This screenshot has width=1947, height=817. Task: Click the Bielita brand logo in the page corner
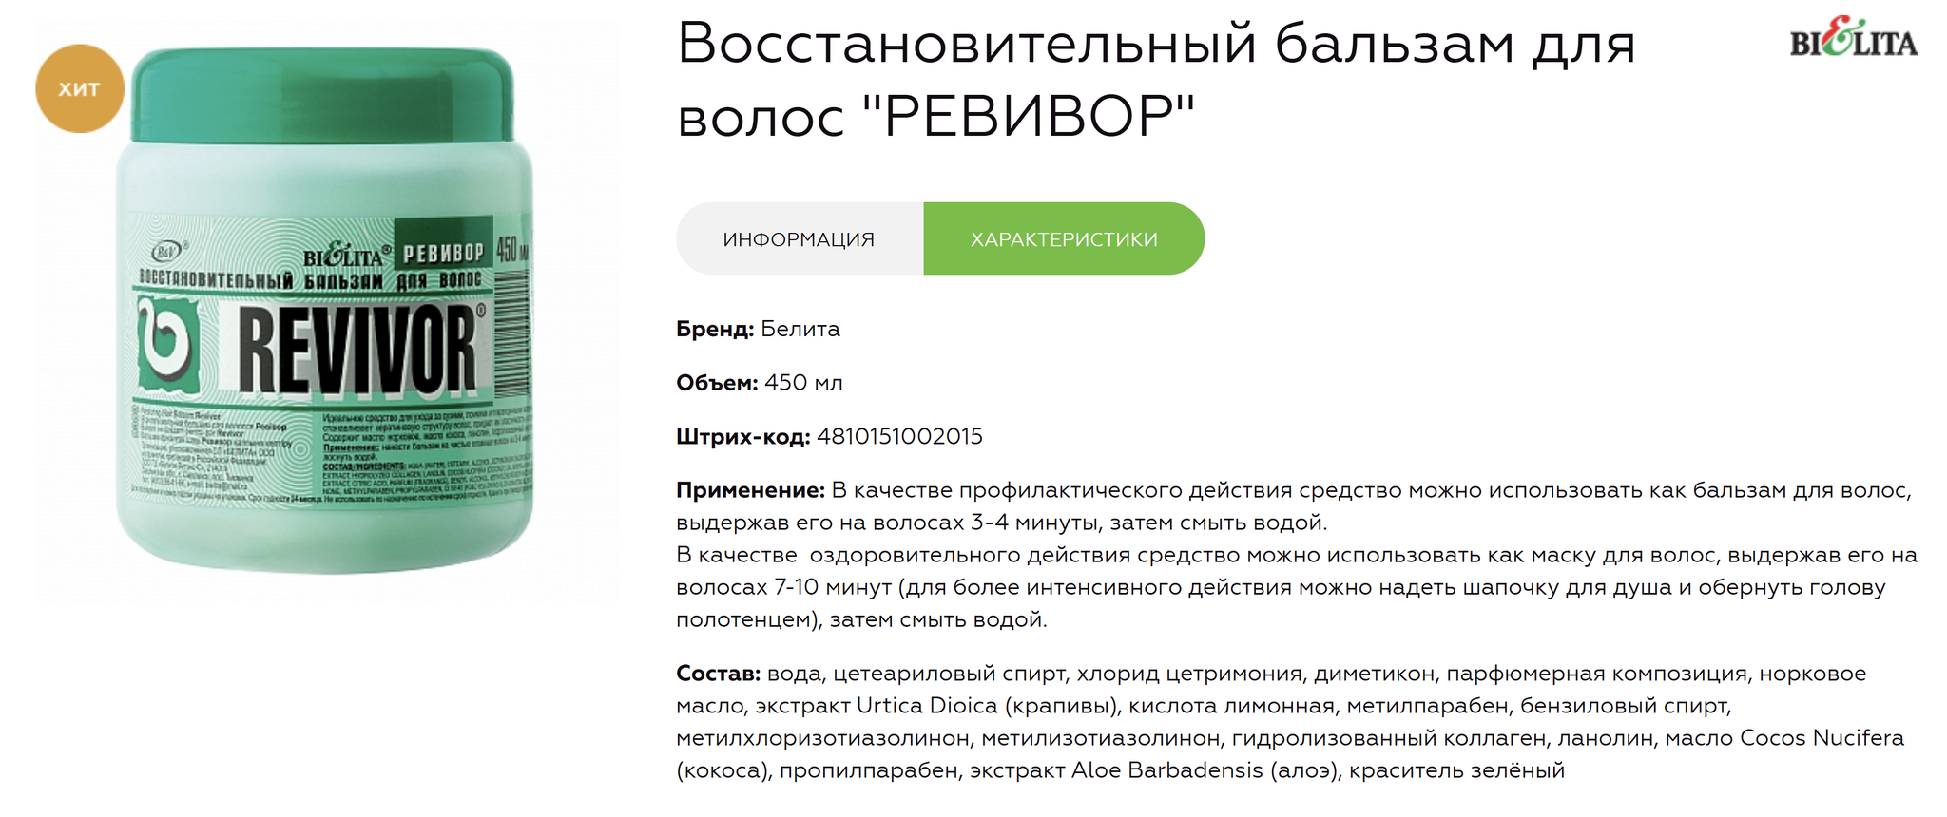1853,40
